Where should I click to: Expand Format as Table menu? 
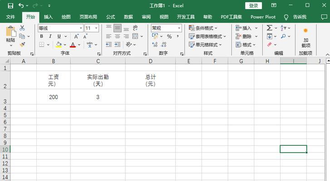tap(207, 36)
